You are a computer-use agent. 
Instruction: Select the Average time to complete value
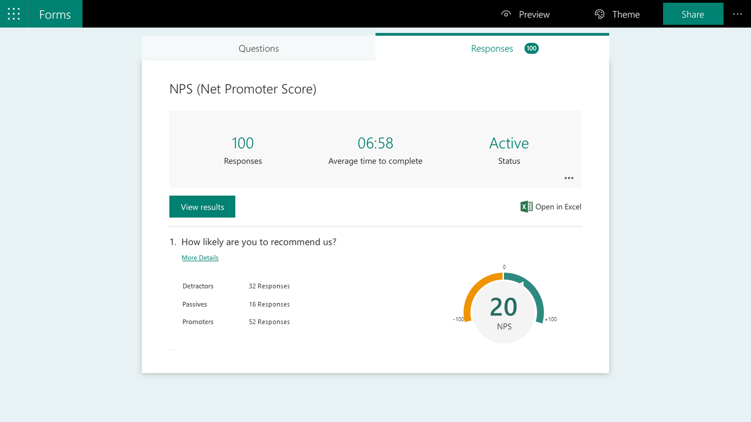tap(375, 142)
